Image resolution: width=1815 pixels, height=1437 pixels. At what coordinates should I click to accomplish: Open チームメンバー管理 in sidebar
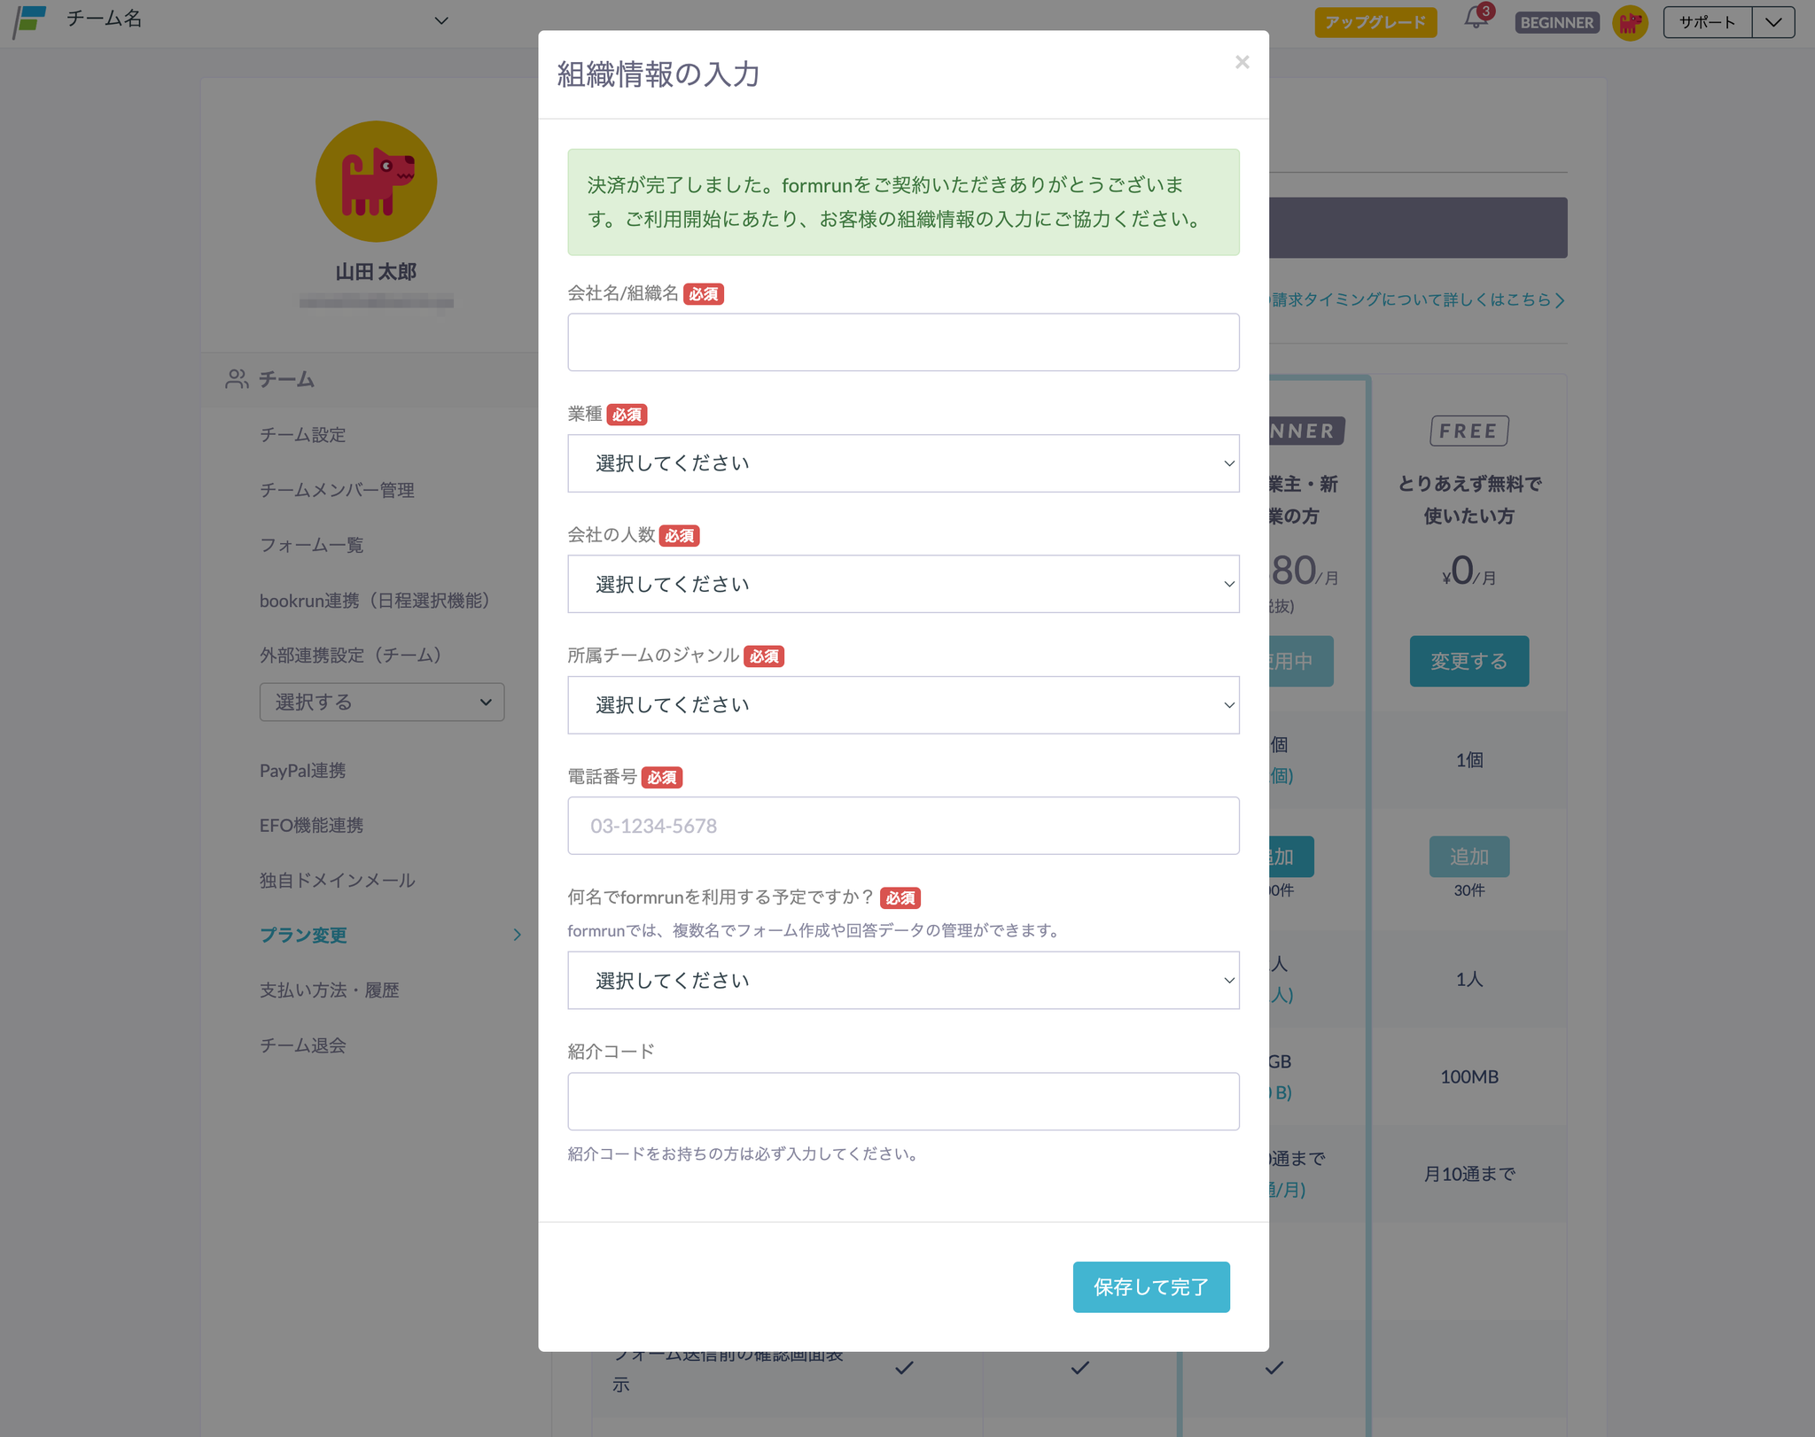coord(337,490)
